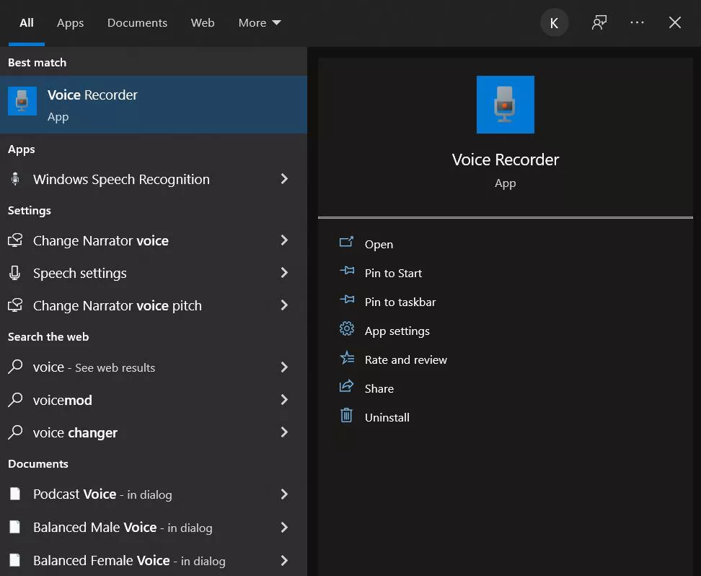Expand the 'voice - See web results' arrow
701x576 pixels.
click(x=284, y=367)
